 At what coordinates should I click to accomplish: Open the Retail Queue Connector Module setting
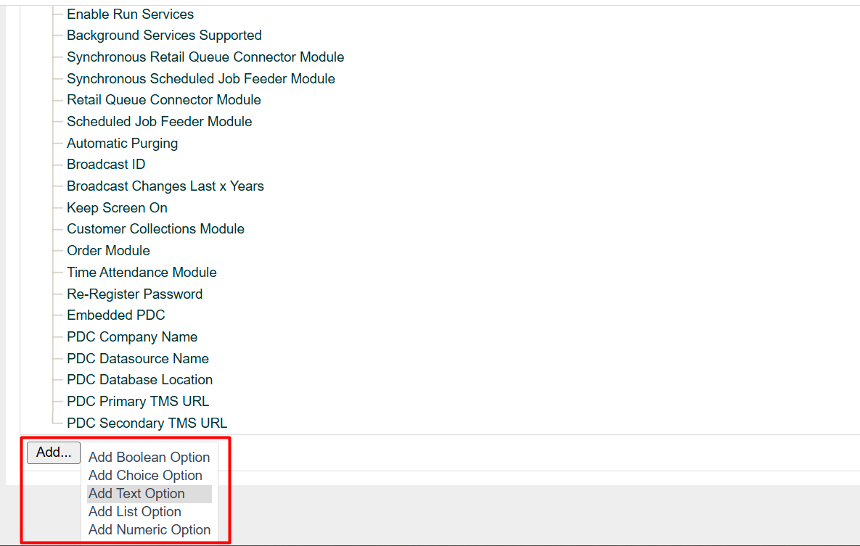tap(163, 99)
